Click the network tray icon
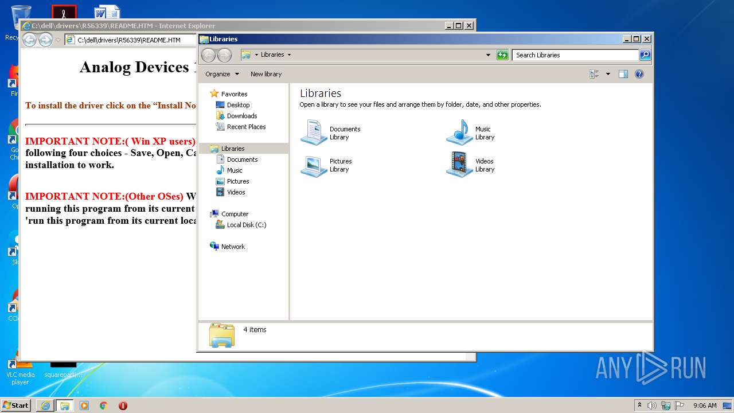Image resolution: width=734 pixels, height=413 pixels. (x=666, y=406)
